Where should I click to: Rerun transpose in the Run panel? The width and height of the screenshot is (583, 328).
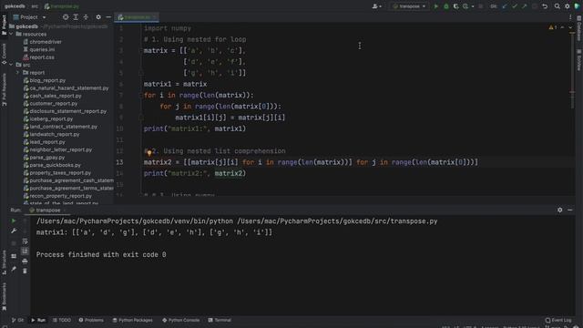coord(14,220)
